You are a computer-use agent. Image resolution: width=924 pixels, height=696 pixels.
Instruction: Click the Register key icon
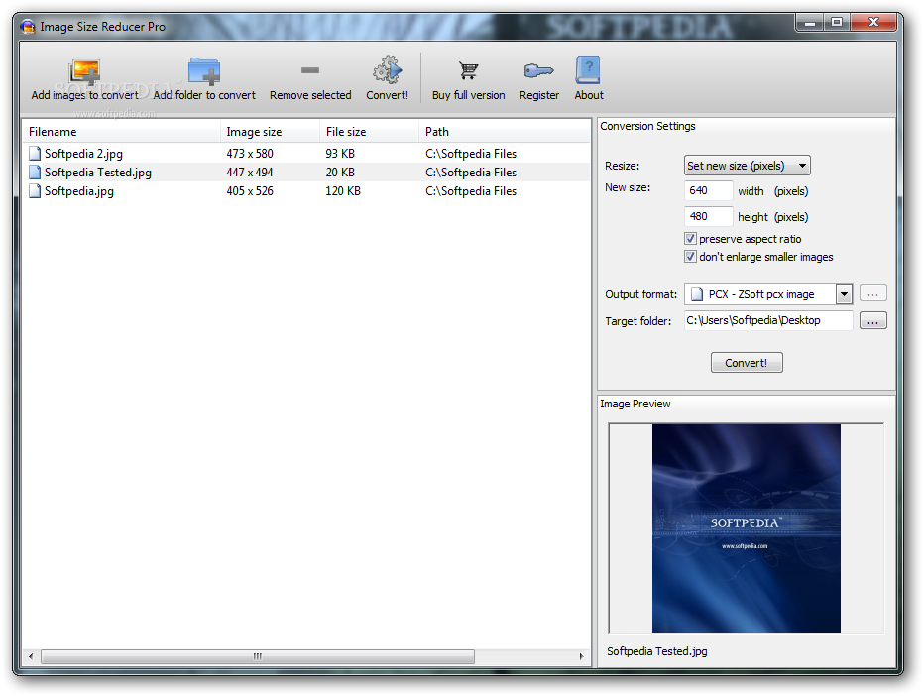coord(538,71)
